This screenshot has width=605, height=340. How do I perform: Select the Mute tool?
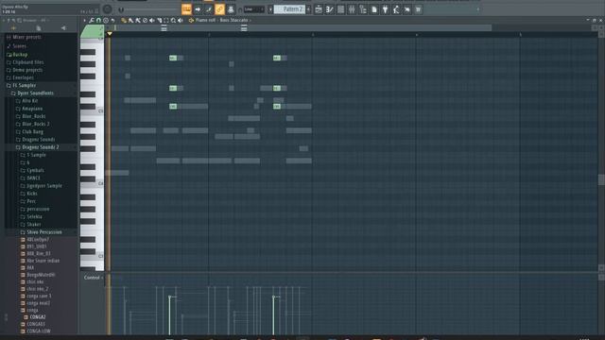152,20
